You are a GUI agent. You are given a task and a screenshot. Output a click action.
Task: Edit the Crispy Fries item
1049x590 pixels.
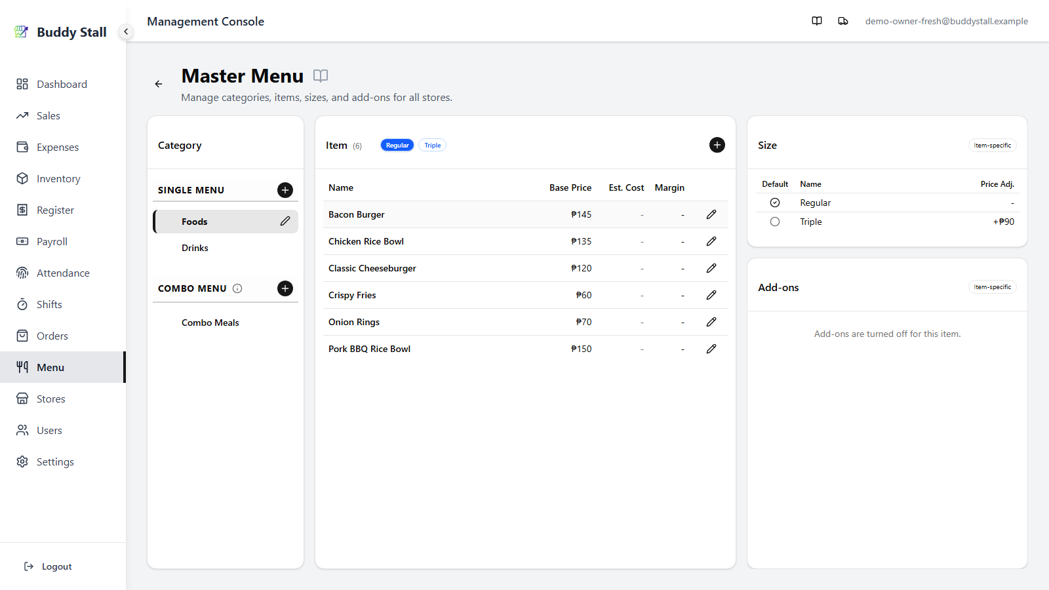(711, 295)
